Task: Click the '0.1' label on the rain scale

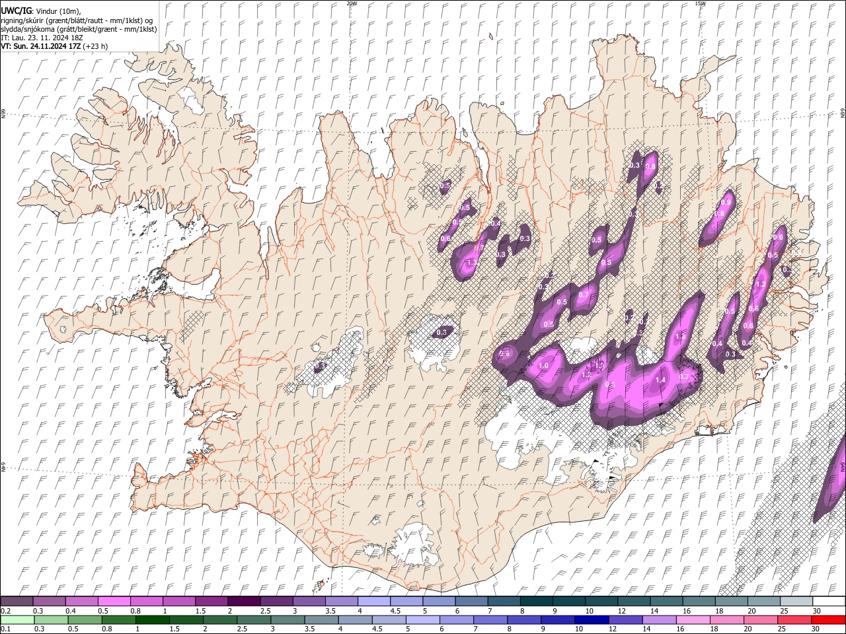Action: pos(5,629)
